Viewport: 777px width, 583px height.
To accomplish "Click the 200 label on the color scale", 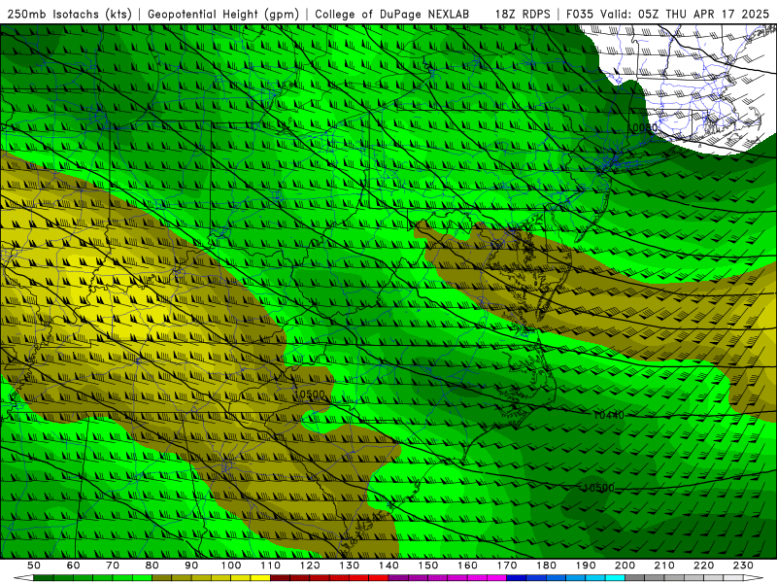I will [x=625, y=566].
